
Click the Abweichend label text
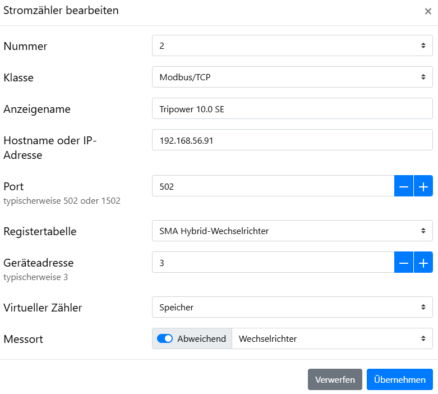pyautogui.click(x=201, y=338)
